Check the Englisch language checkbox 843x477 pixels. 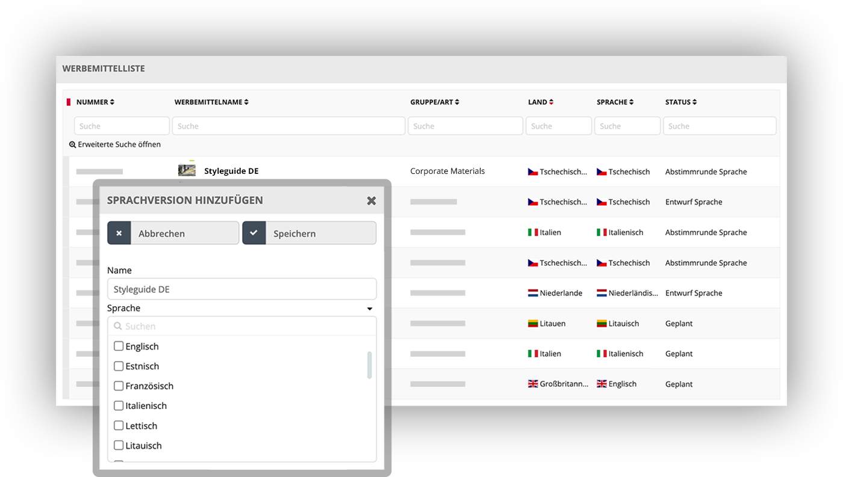coord(119,346)
